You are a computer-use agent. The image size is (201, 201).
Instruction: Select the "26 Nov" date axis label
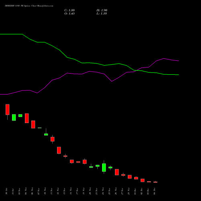pos(116,191)
